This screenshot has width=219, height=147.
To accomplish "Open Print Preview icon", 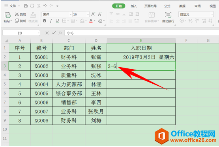I will [39, 6].
